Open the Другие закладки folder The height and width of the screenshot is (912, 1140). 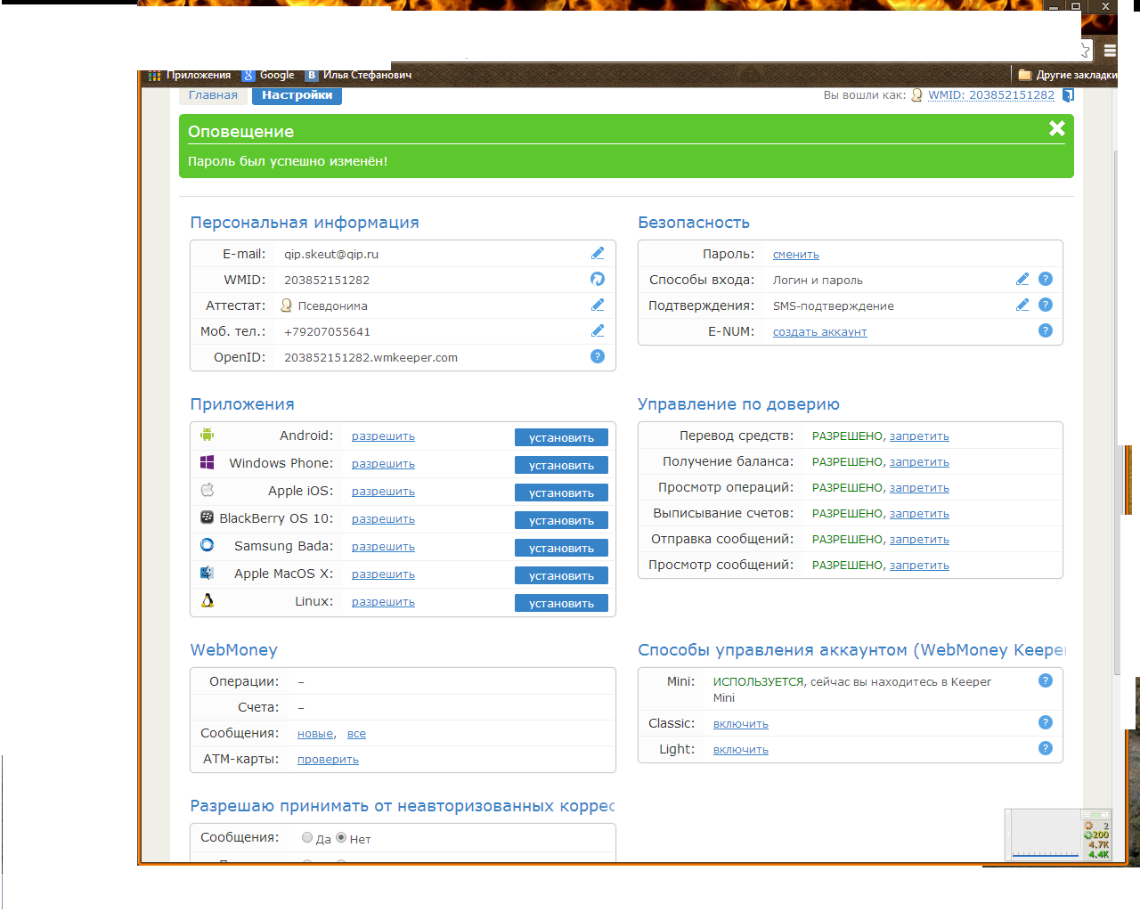(1068, 75)
